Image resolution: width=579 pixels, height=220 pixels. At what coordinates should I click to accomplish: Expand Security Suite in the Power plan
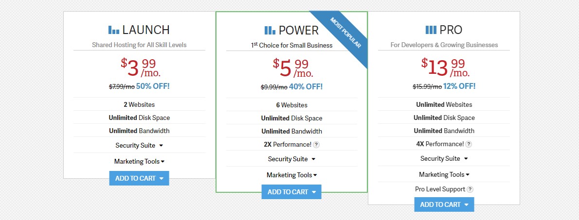(x=292, y=159)
